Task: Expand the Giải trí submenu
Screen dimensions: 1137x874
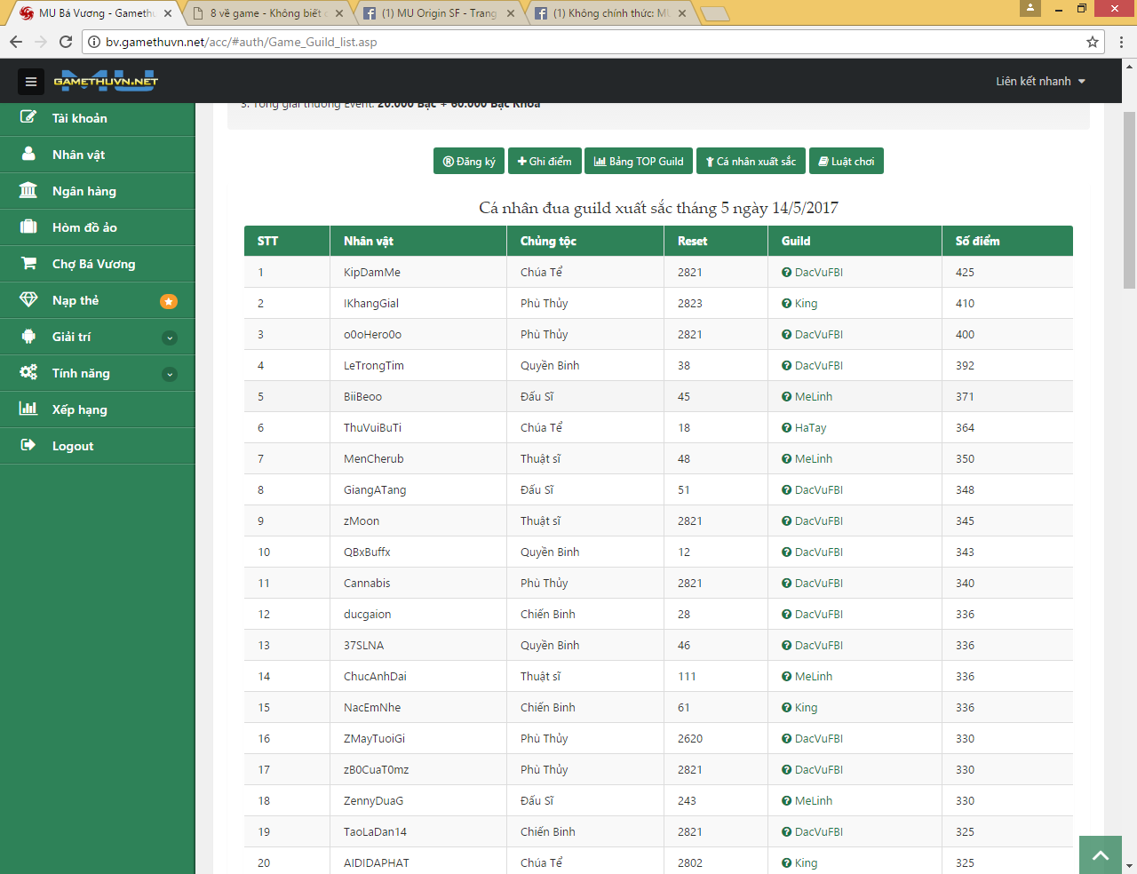Action: 170,338
